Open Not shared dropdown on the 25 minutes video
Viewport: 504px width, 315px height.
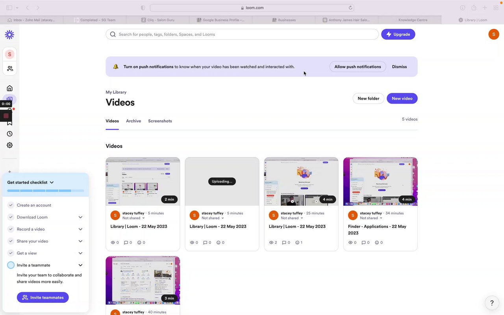click(292, 218)
